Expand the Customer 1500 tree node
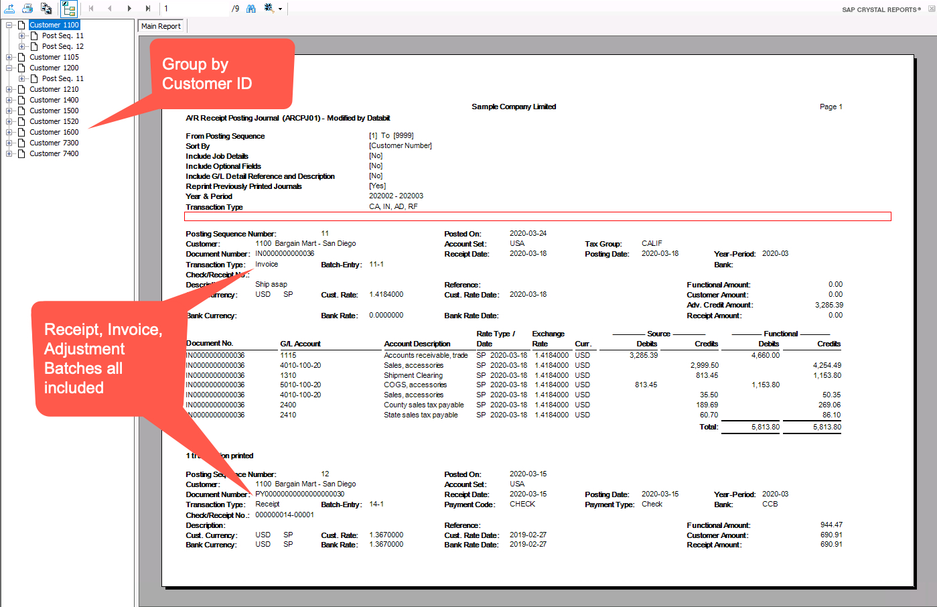This screenshot has width=937, height=607. point(9,111)
